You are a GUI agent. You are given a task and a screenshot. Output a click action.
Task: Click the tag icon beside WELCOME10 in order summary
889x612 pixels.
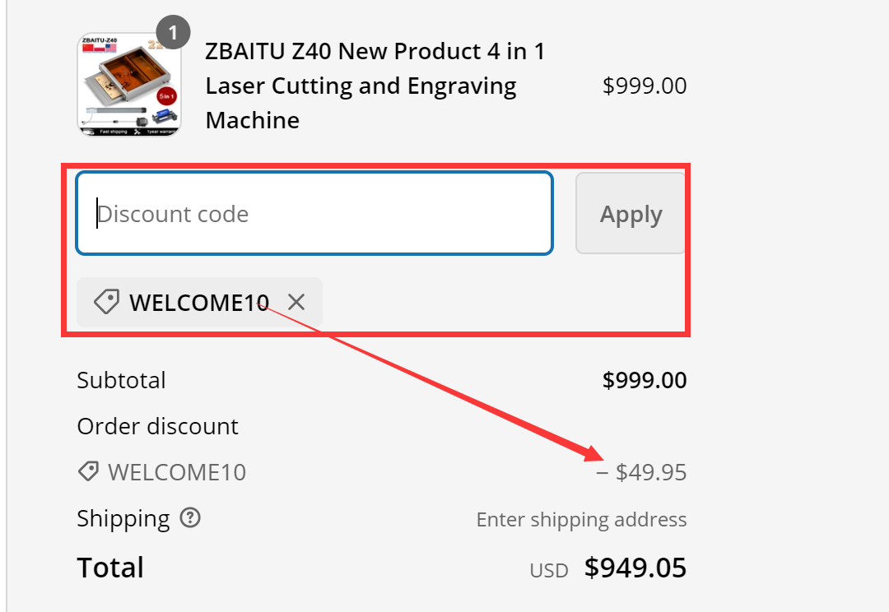(88, 471)
